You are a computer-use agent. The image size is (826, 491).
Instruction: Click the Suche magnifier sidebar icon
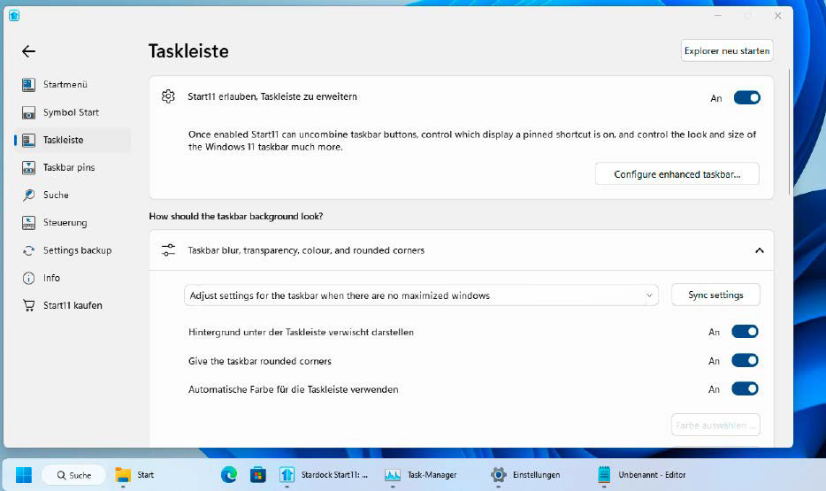click(x=28, y=195)
